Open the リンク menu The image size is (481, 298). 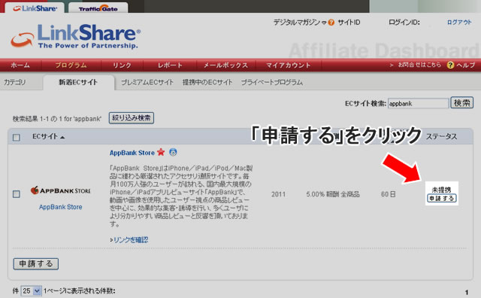(x=122, y=65)
